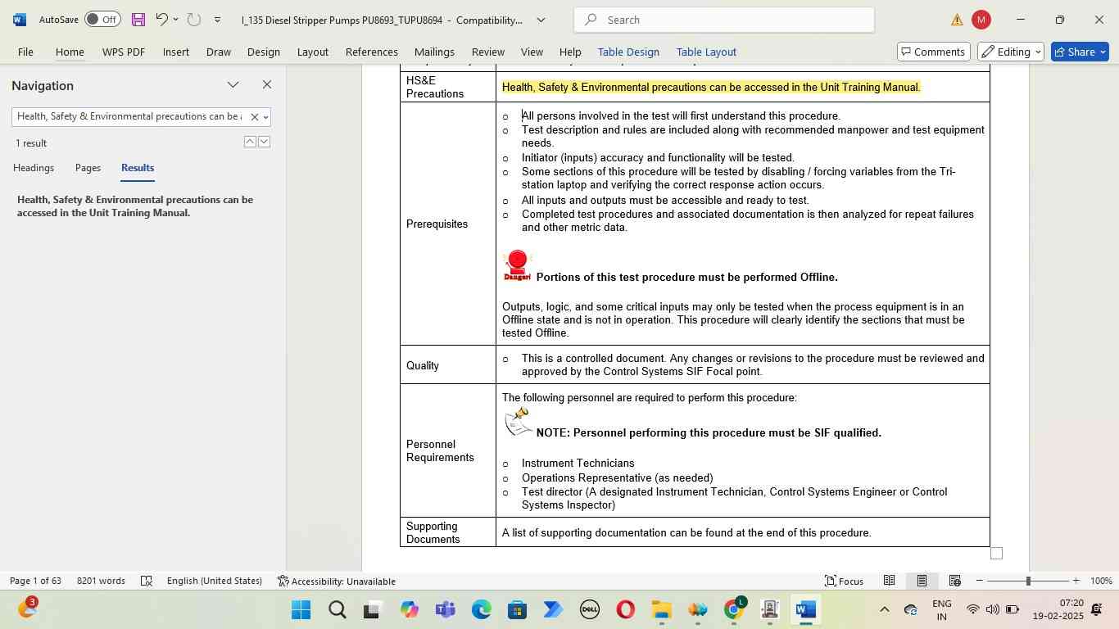Switch to the Insert tab
Viewport: 1119px width, 629px height.
click(176, 52)
